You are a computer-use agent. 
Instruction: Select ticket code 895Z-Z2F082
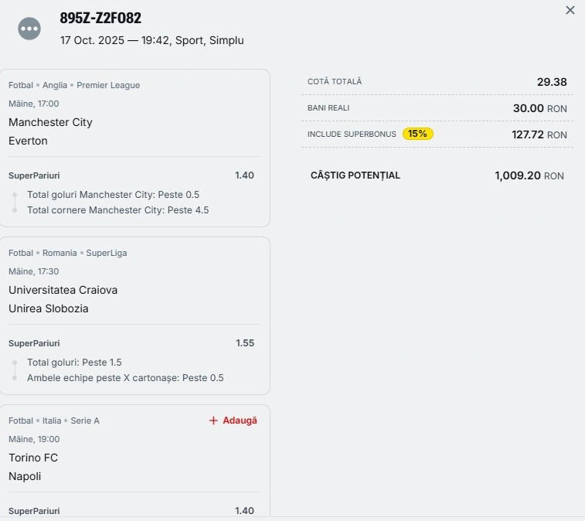tap(100, 18)
